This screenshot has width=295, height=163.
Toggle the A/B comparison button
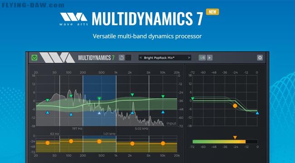pos(202,58)
